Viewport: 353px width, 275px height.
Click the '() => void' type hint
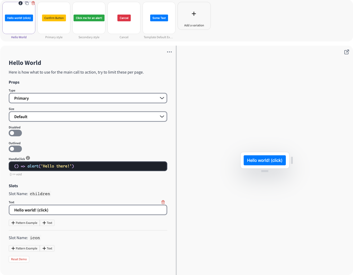click(16, 174)
